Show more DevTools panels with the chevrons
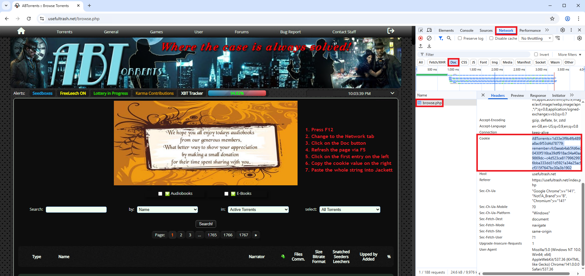This screenshot has height=276, width=585. (547, 30)
